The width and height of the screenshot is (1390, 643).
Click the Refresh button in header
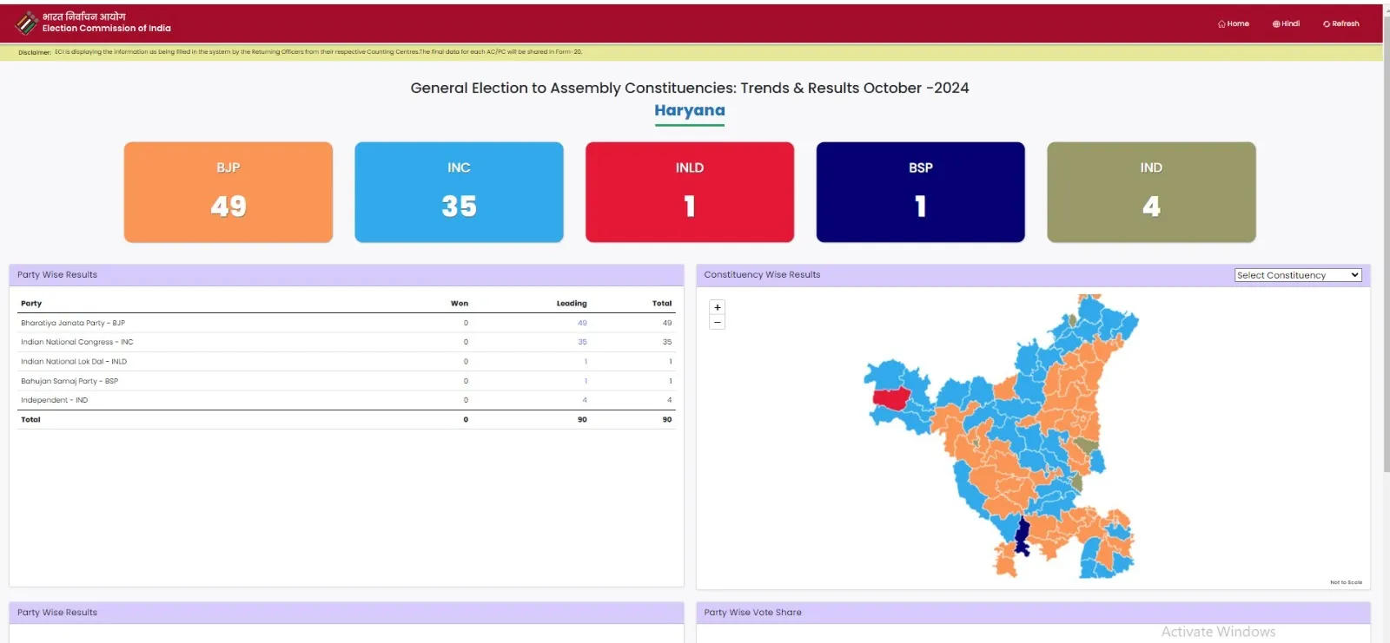coord(1341,23)
